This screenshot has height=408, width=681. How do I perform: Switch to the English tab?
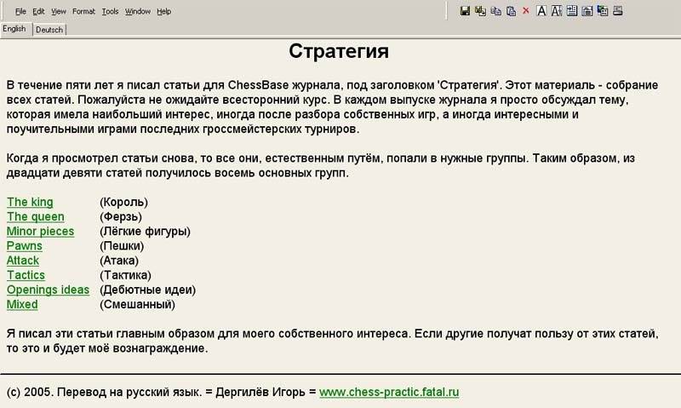14,29
